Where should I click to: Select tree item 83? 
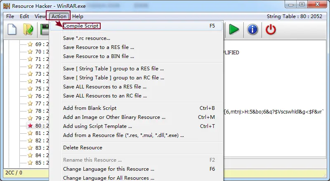coord(42,148)
